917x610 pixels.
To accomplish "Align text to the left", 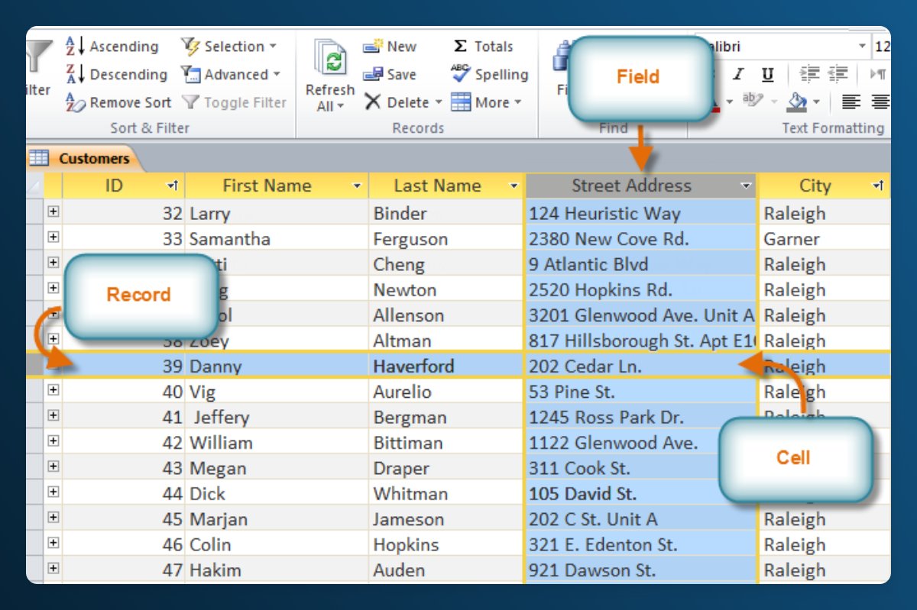I will (x=851, y=102).
